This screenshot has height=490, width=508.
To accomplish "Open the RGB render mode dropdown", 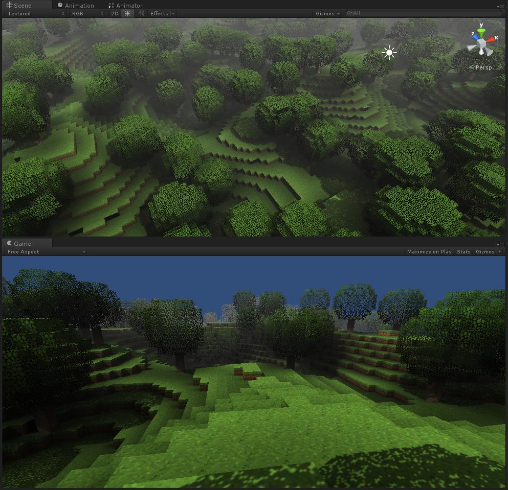I will click(87, 14).
